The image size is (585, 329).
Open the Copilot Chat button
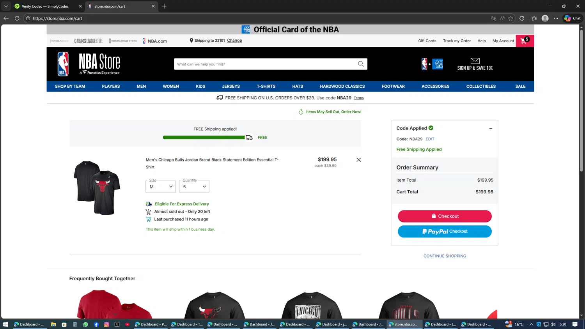click(x=573, y=18)
